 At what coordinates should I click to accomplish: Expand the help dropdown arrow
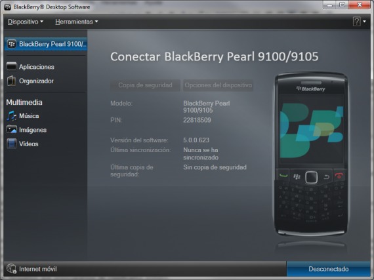pyautogui.click(x=364, y=22)
